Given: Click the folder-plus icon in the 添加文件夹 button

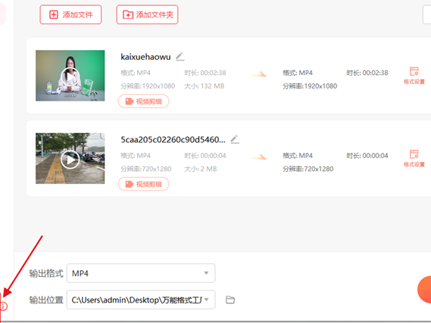Looking at the screenshot, I should coord(128,14).
